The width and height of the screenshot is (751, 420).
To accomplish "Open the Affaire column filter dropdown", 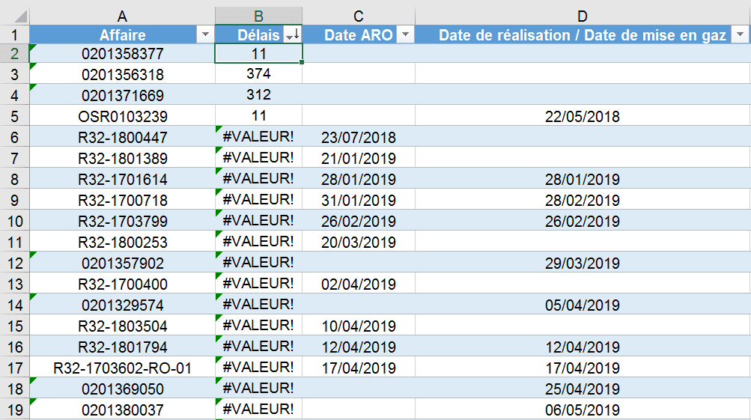I will (204, 35).
